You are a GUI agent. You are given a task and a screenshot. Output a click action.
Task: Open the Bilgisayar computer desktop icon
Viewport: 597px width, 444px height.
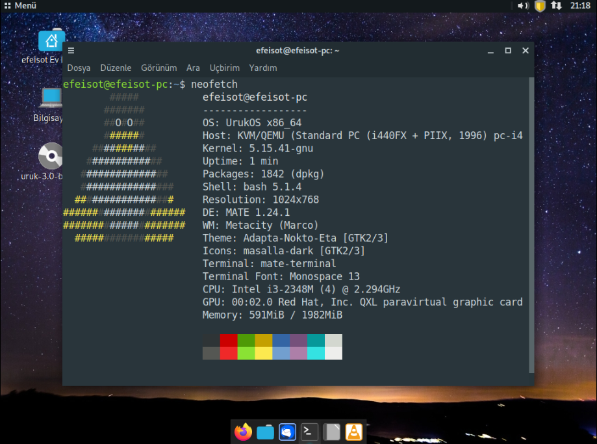[51, 99]
